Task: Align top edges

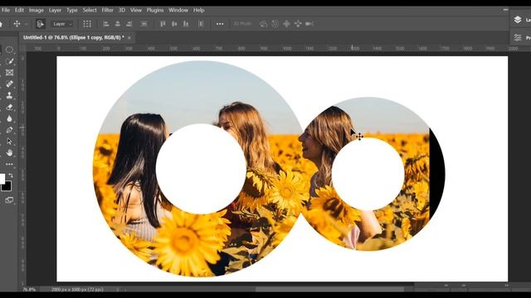Action: [163, 24]
